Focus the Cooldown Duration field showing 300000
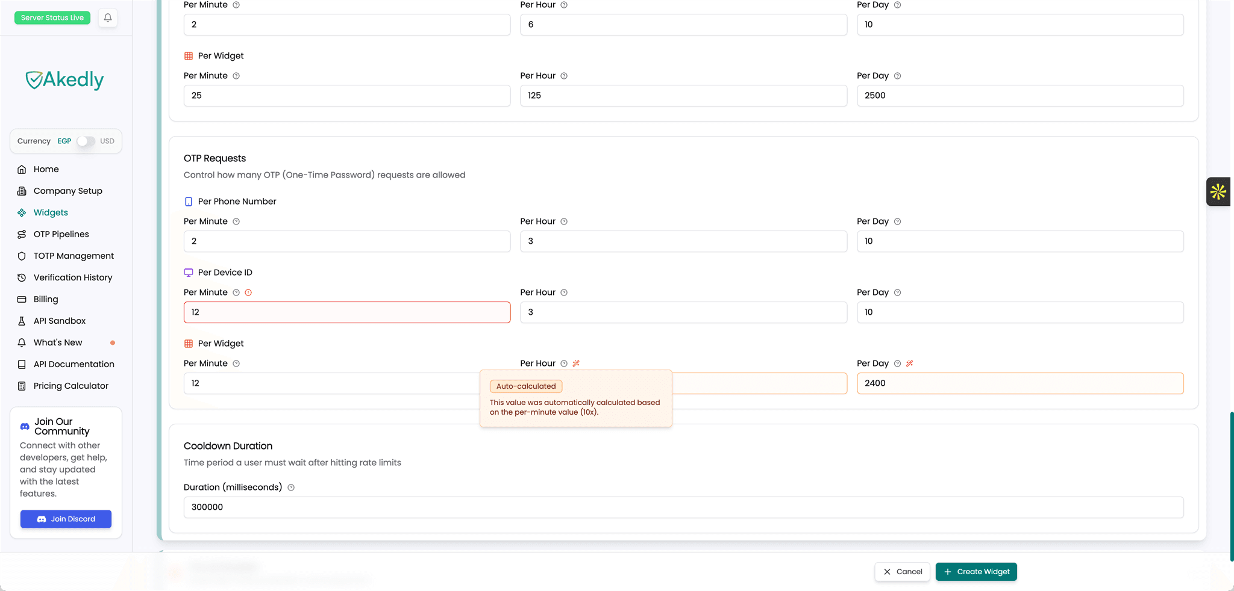The height and width of the screenshot is (591, 1234). (x=683, y=507)
